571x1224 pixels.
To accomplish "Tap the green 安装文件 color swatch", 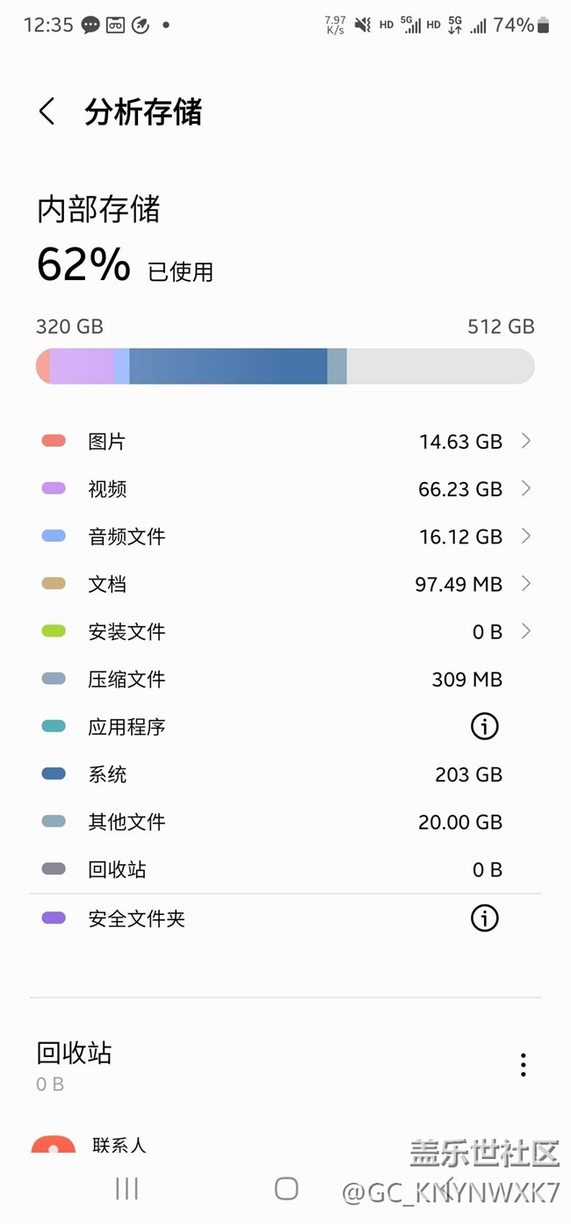I will point(54,631).
